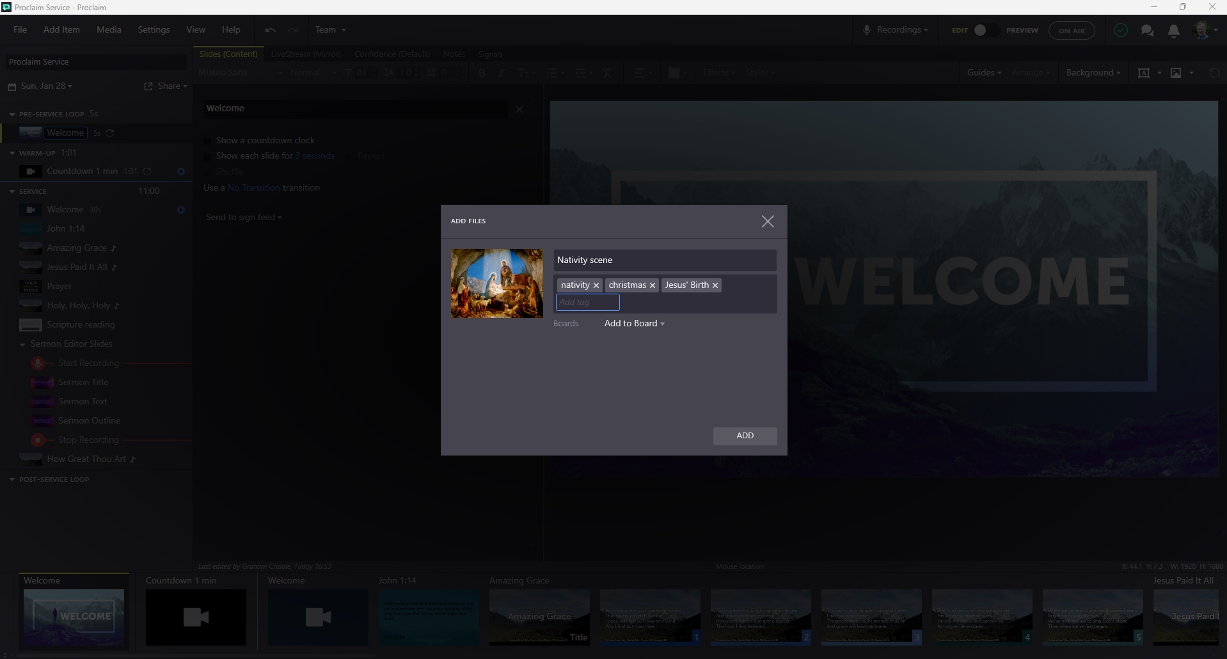1227x659 pixels.
Task: Switch to the Notes tab
Action: 454,54
